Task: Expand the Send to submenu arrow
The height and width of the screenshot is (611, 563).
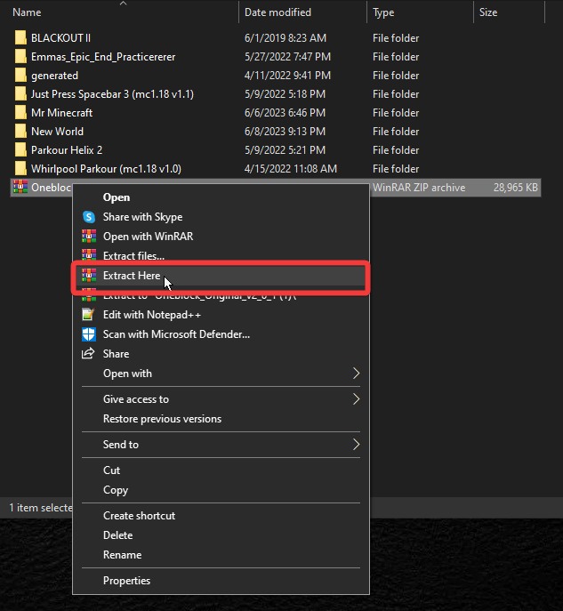Action: (356, 444)
